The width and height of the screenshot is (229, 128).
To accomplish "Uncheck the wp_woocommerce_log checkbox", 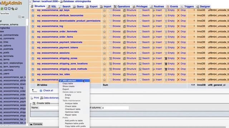I will [33, 26].
